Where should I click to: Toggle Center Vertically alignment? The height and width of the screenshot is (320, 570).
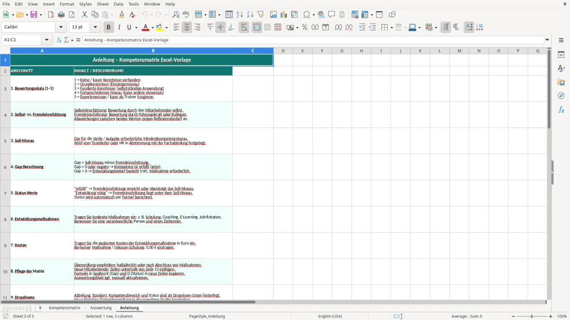click(x=220, y=27)
